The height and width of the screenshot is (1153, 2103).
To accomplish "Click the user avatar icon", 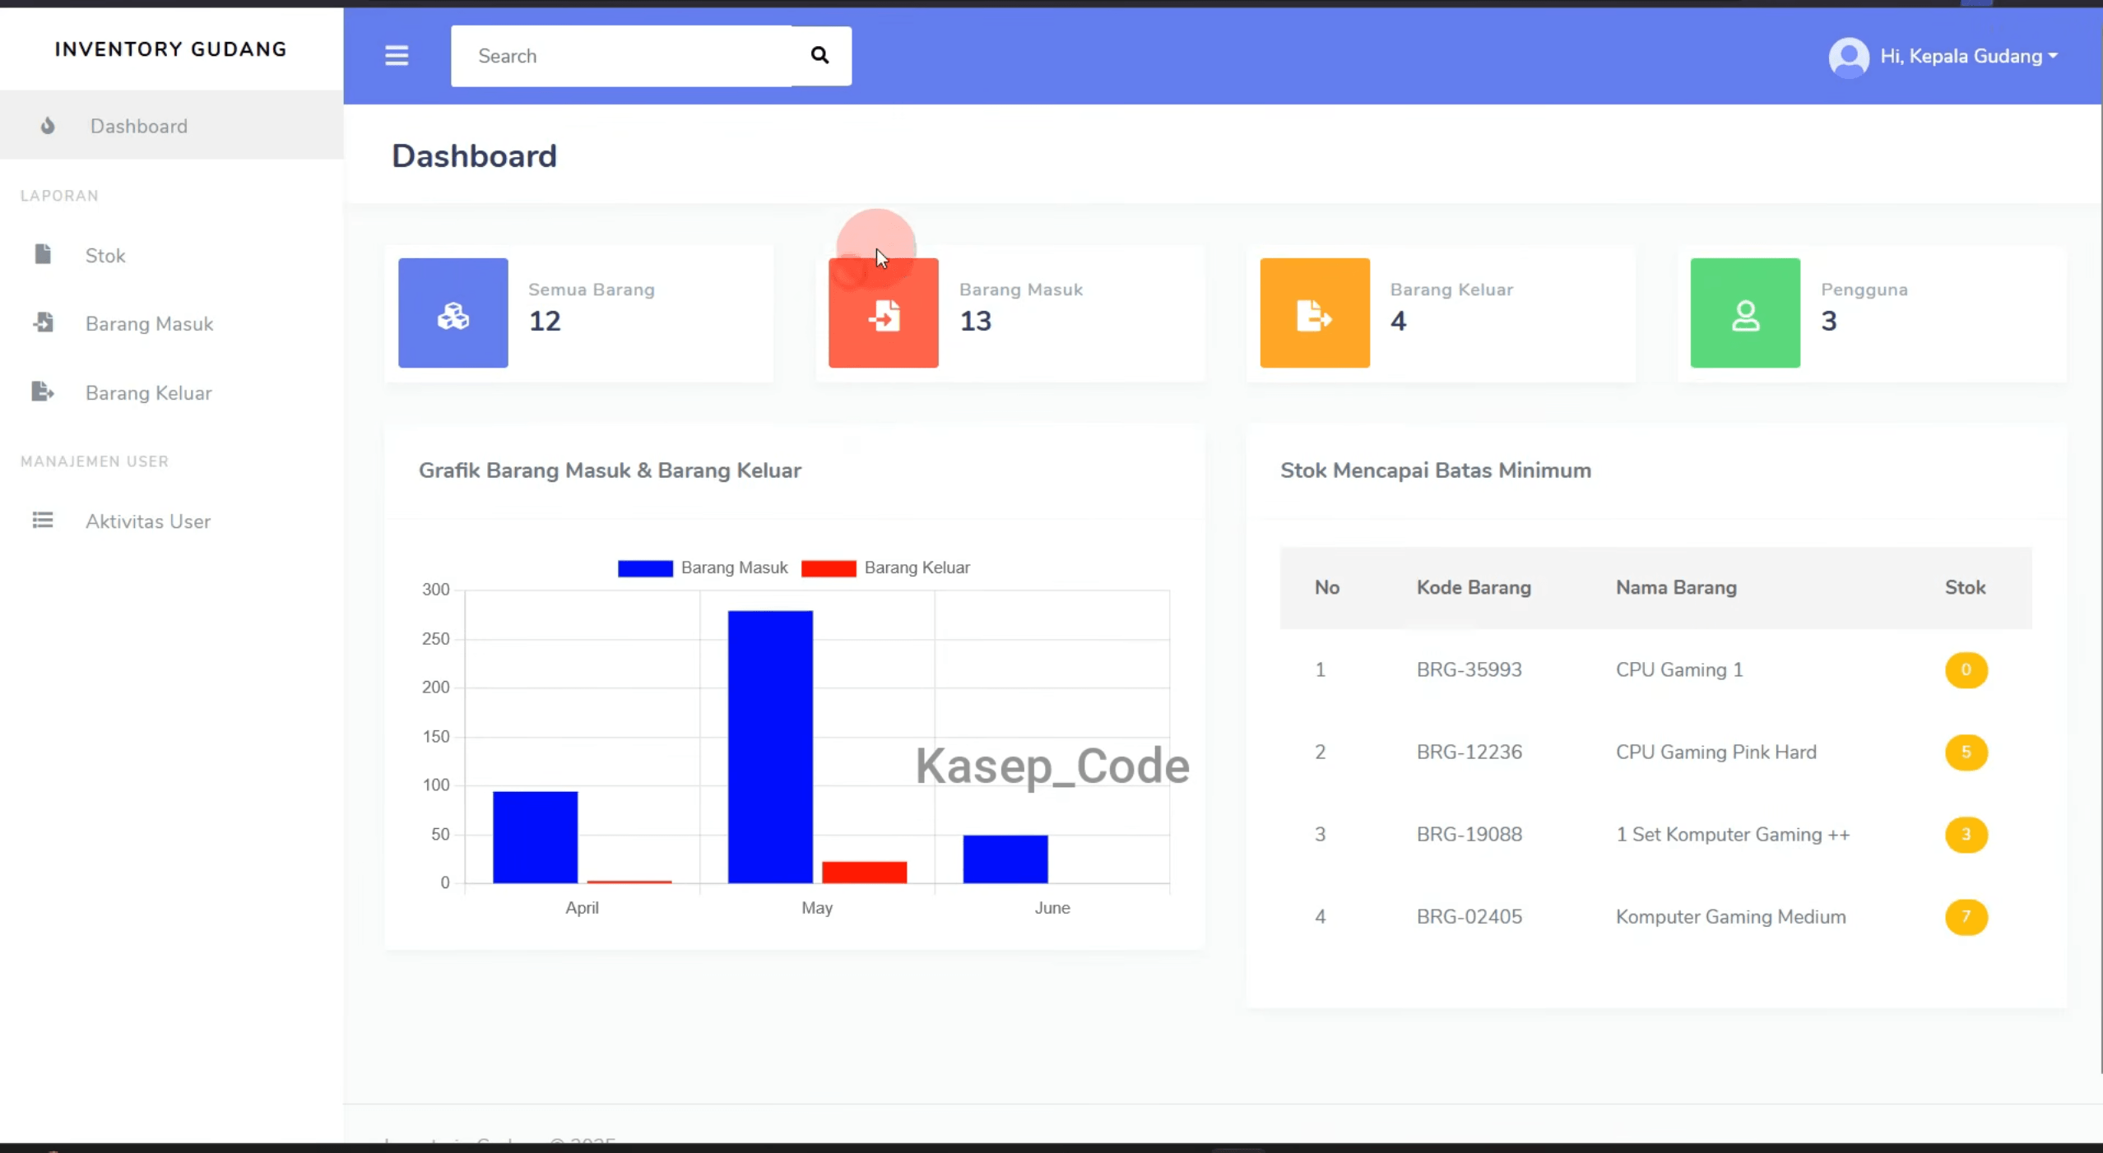I will pyautogui.click(x=1848, y=57).
